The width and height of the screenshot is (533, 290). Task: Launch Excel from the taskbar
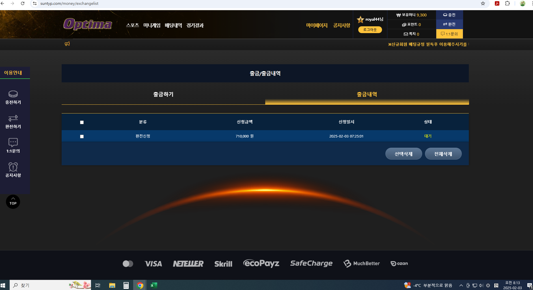154,285
